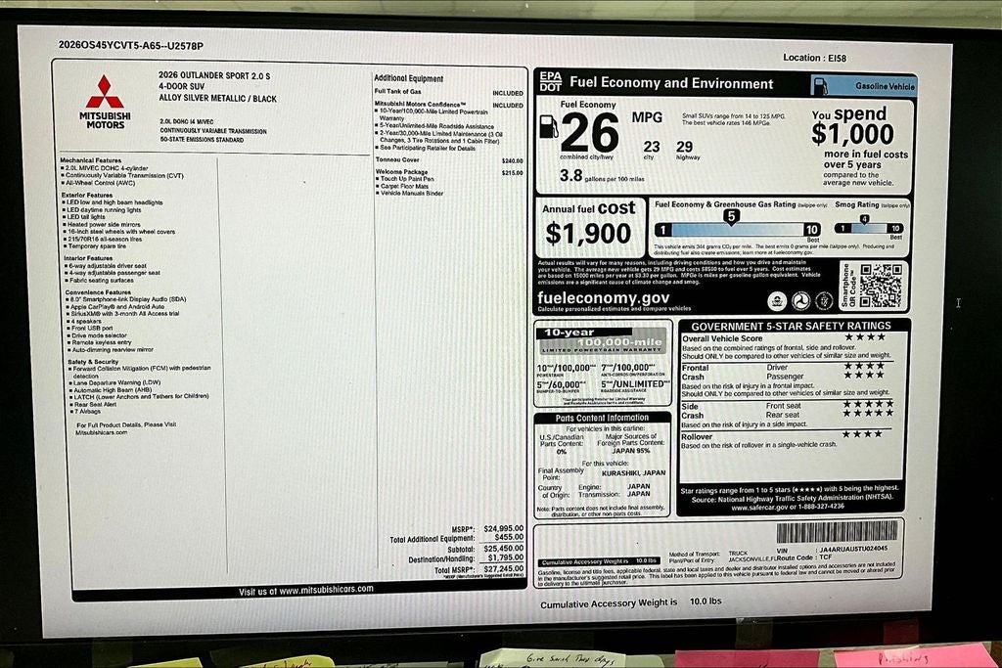Select the MSRP value $24,995.00
Image resolution: width=1002 pixels, height=668 pixels.
[504, 529]
